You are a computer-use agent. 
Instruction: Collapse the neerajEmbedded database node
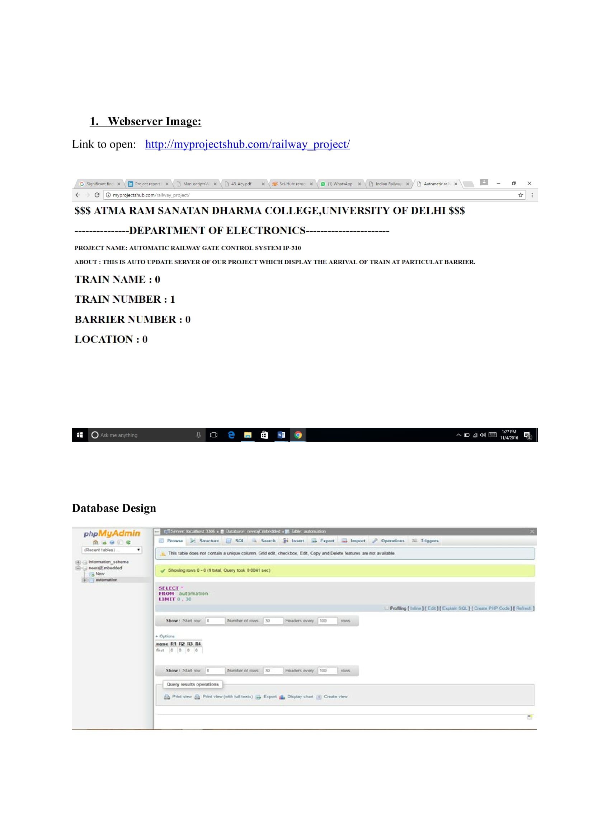pos(78,568)
